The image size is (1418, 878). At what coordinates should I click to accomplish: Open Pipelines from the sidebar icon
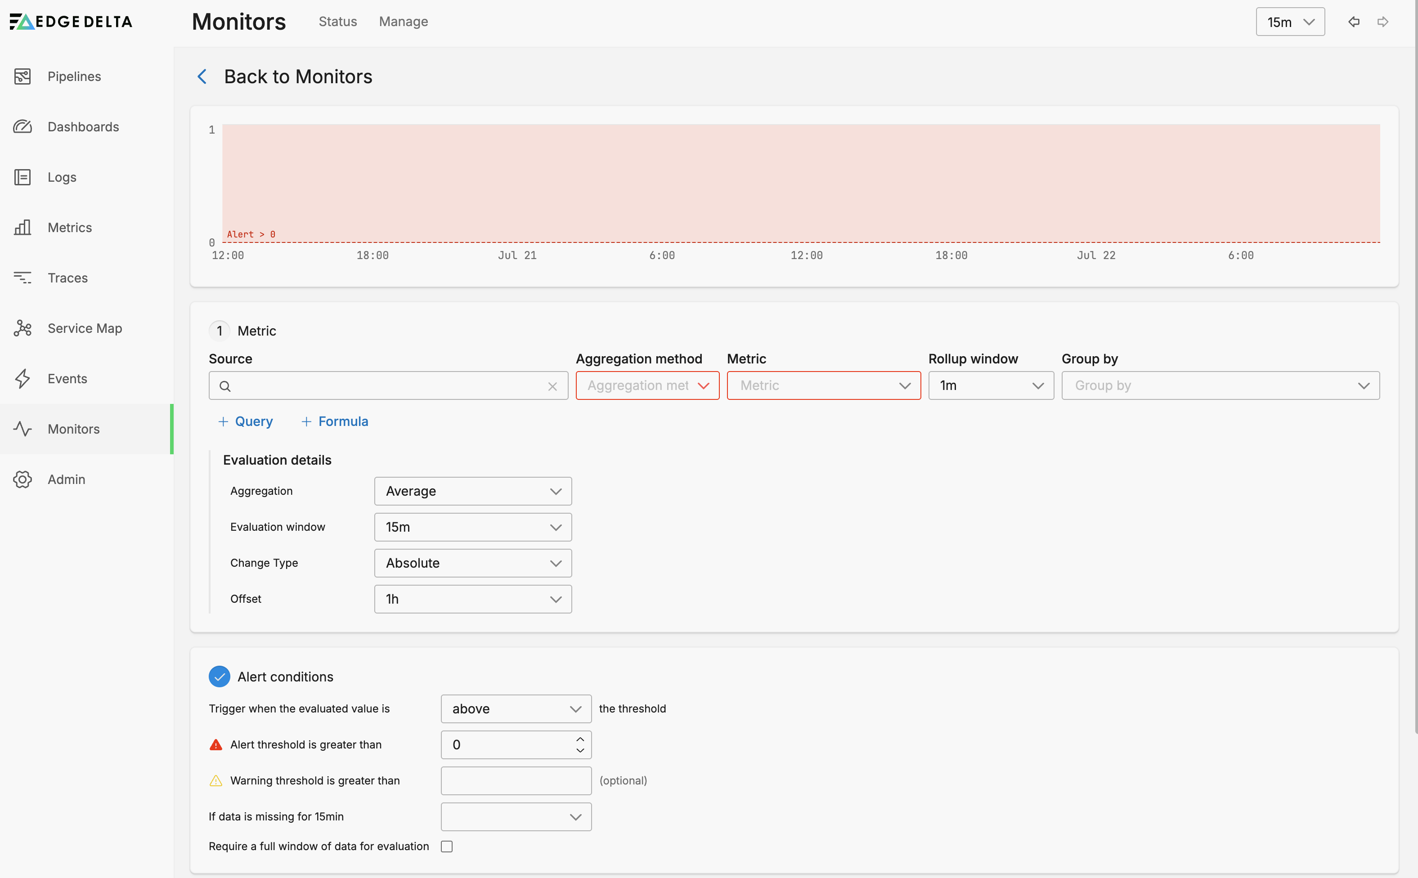22,76
